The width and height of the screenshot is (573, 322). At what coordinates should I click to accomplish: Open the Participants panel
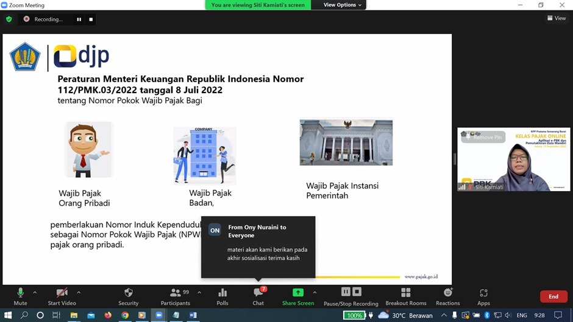point(176,296)
